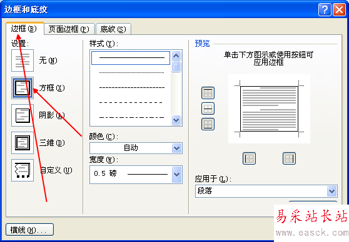
Task: Pick the 自定义(U) custom border icon
Action: (23, 170)
